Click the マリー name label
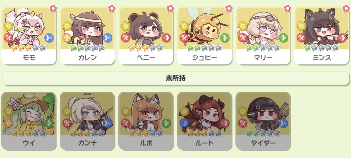This screenshot has height=158, width=351. [x=263, y=58]
